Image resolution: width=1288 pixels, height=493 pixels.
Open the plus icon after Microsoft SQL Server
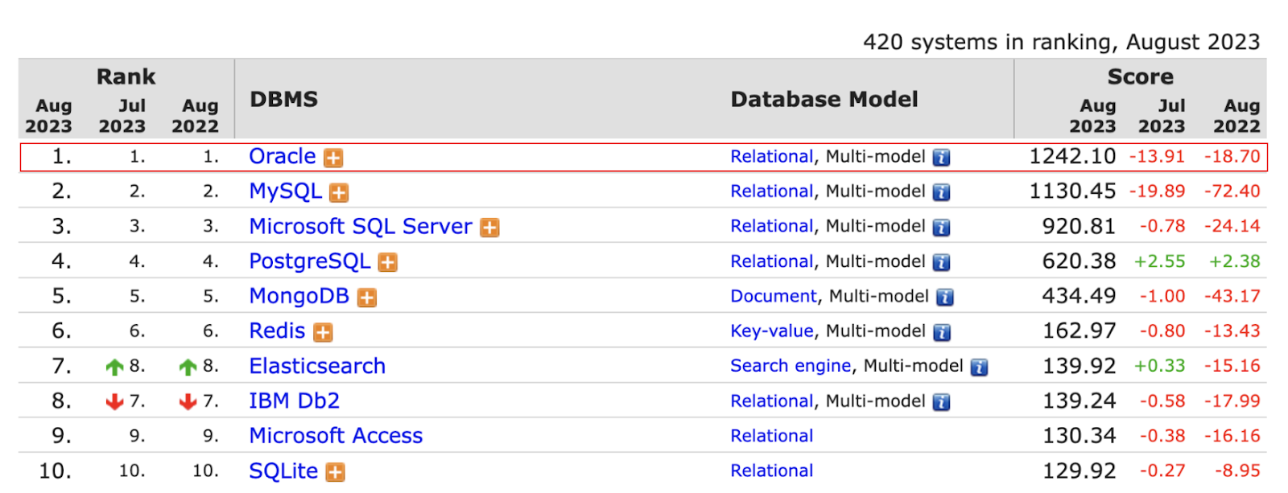(x=489, y=228)
